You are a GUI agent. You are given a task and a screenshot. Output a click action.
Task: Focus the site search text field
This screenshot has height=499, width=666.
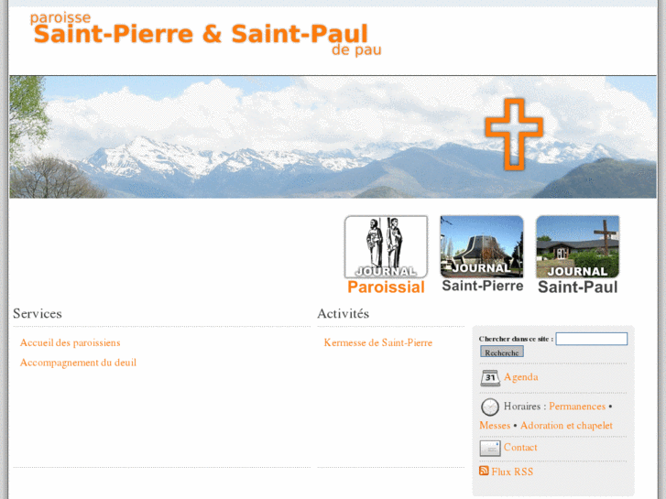click(x=591, y=339)
